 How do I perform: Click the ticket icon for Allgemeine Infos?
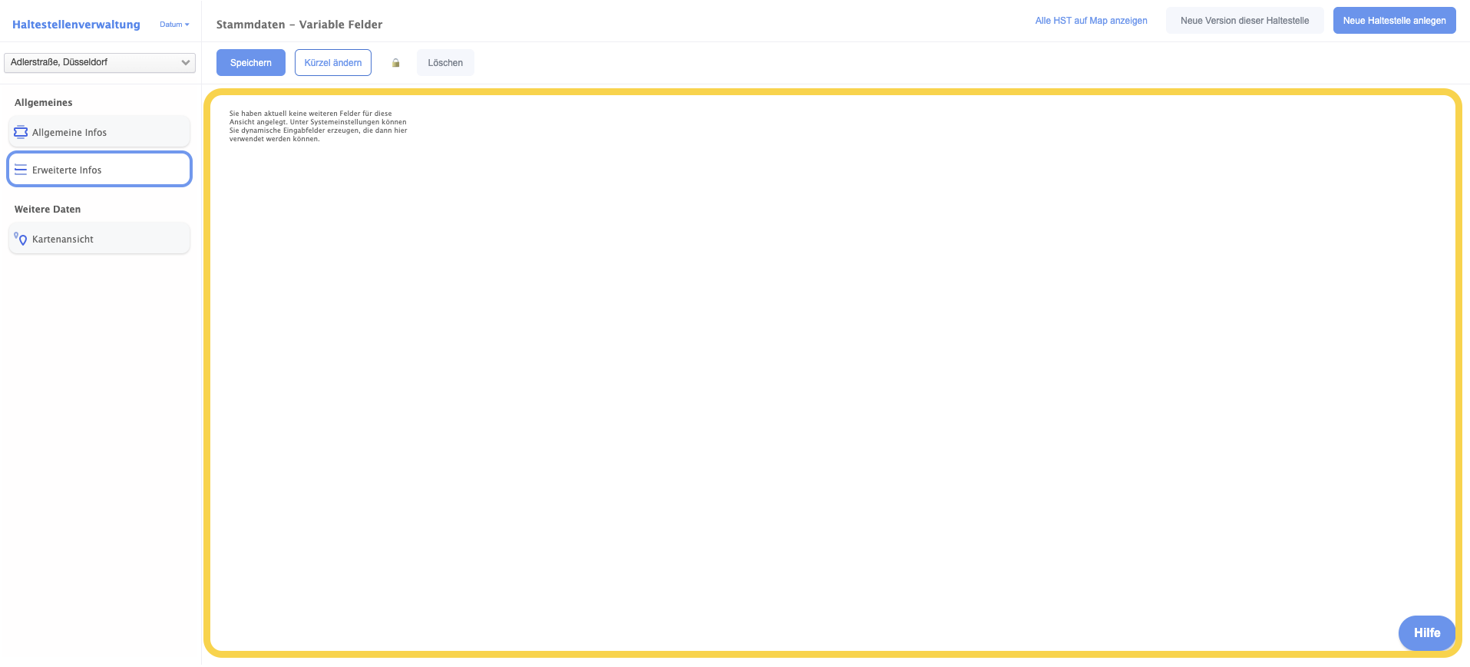point(21,132)
